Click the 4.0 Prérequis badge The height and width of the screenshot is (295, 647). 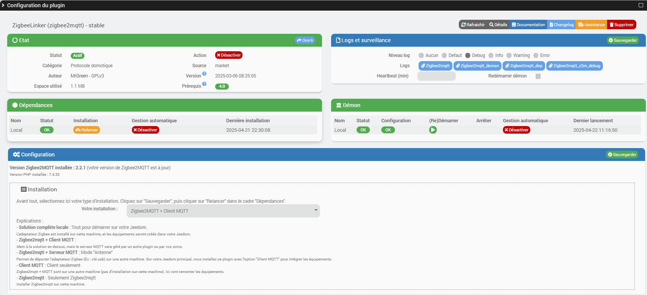[x=222, y=86]
